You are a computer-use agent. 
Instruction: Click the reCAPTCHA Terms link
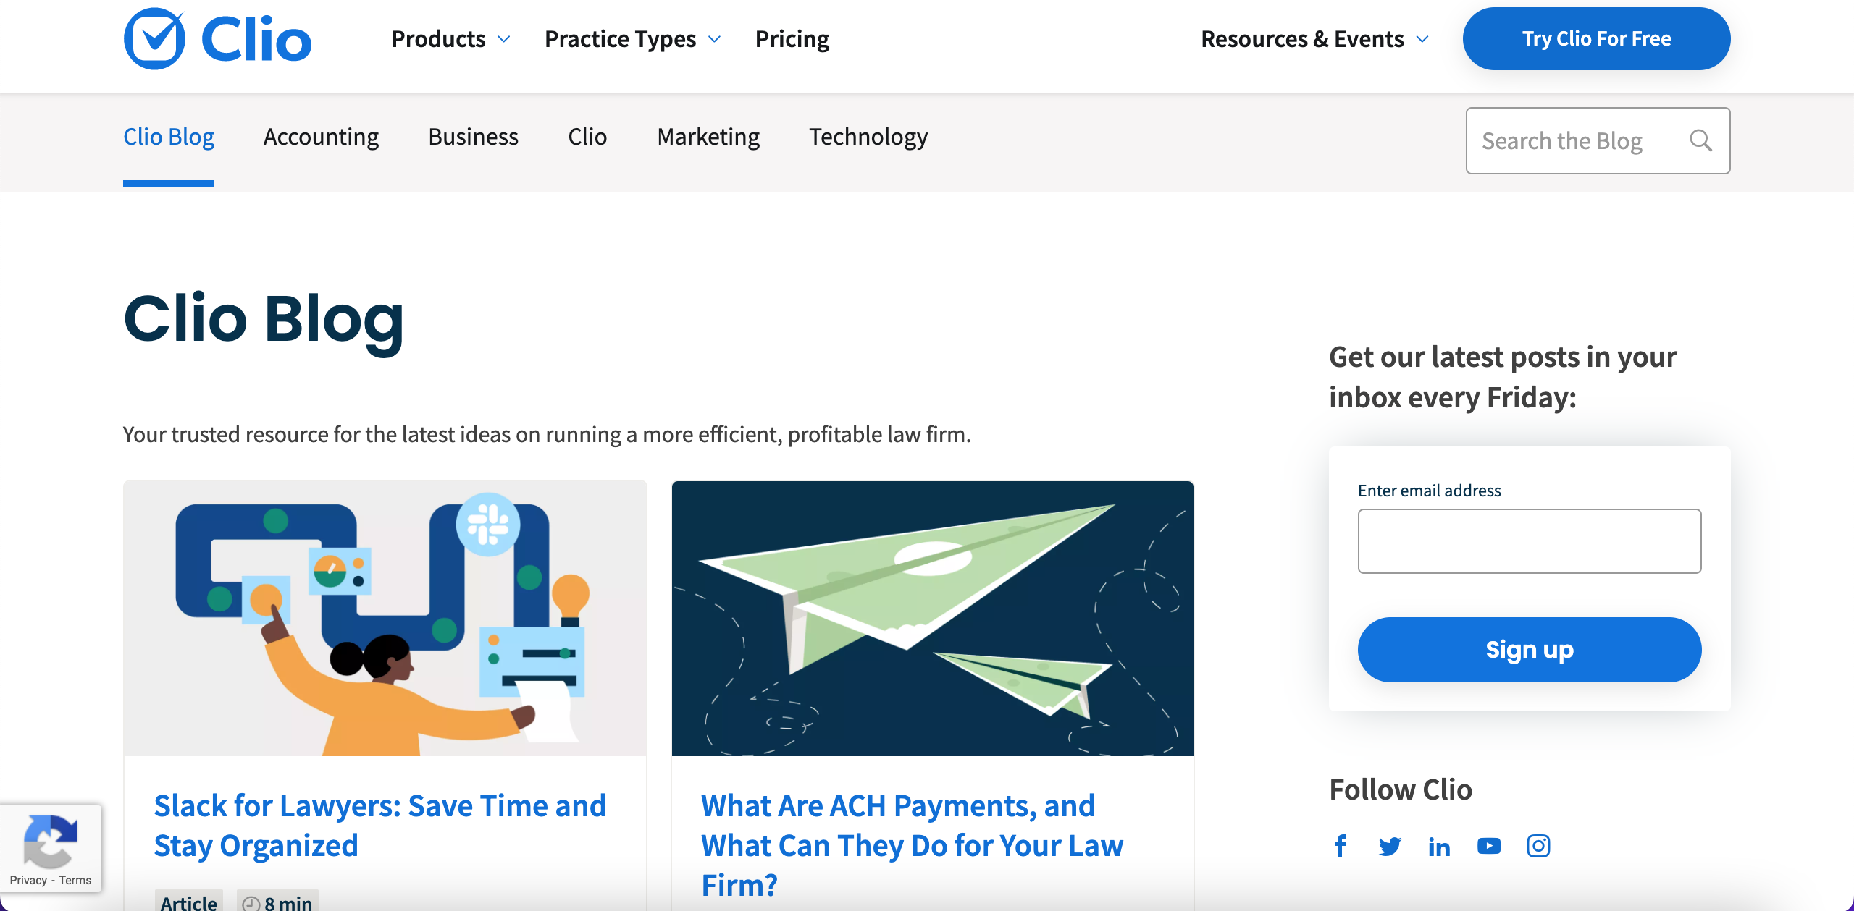[x=75, y=880]
